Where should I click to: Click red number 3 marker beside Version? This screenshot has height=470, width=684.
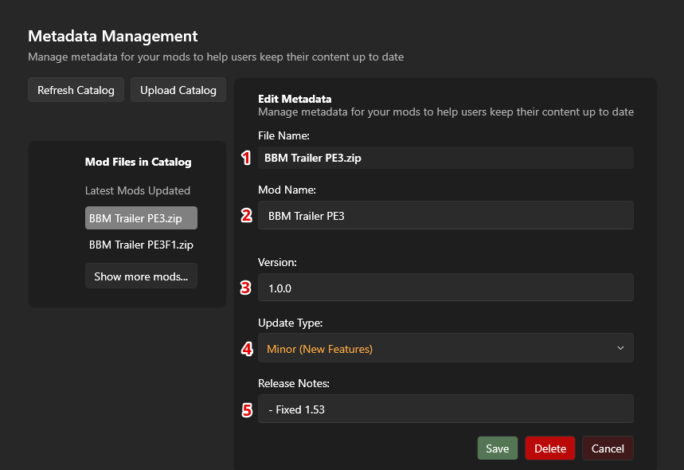click(247, 288)
